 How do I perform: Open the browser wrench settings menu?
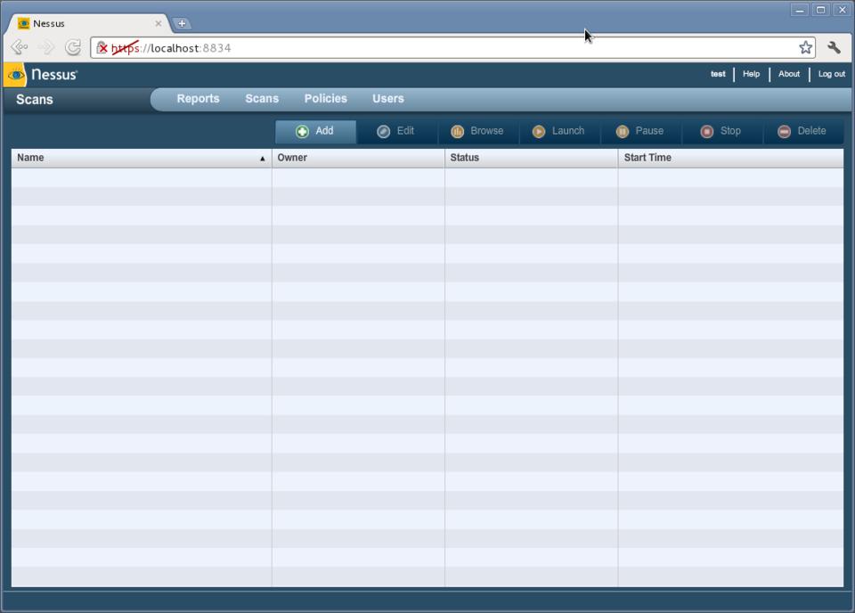click(x=834, y=48)
